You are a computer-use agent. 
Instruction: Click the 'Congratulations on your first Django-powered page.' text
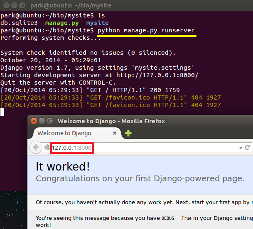[x=140, y=178]
